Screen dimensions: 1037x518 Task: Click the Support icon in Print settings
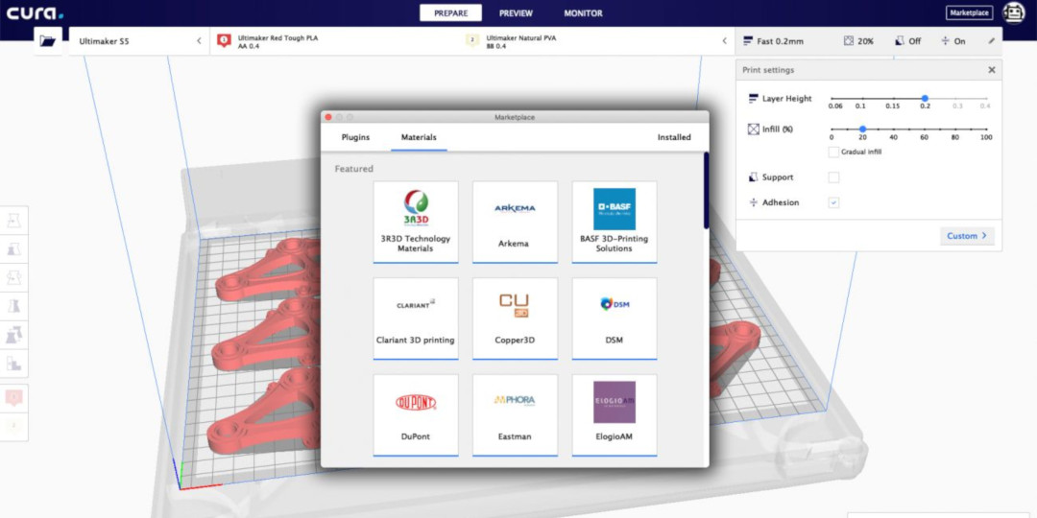(x=753, y=177)
